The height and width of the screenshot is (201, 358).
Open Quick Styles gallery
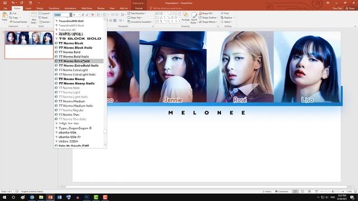click(194, 18)
